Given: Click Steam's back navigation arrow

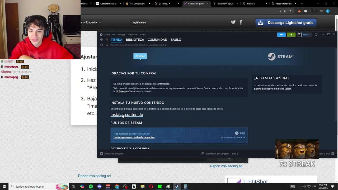Looking at the screenshot, I should [101, 40].
